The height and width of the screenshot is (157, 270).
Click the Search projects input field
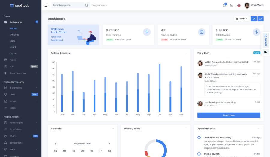[68, 5]
